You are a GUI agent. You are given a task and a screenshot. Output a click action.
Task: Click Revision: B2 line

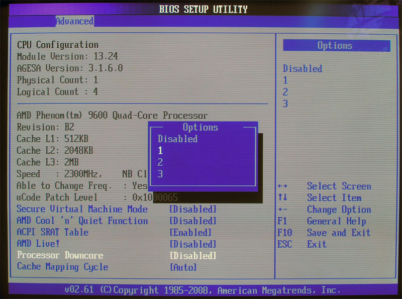point(45,127)
